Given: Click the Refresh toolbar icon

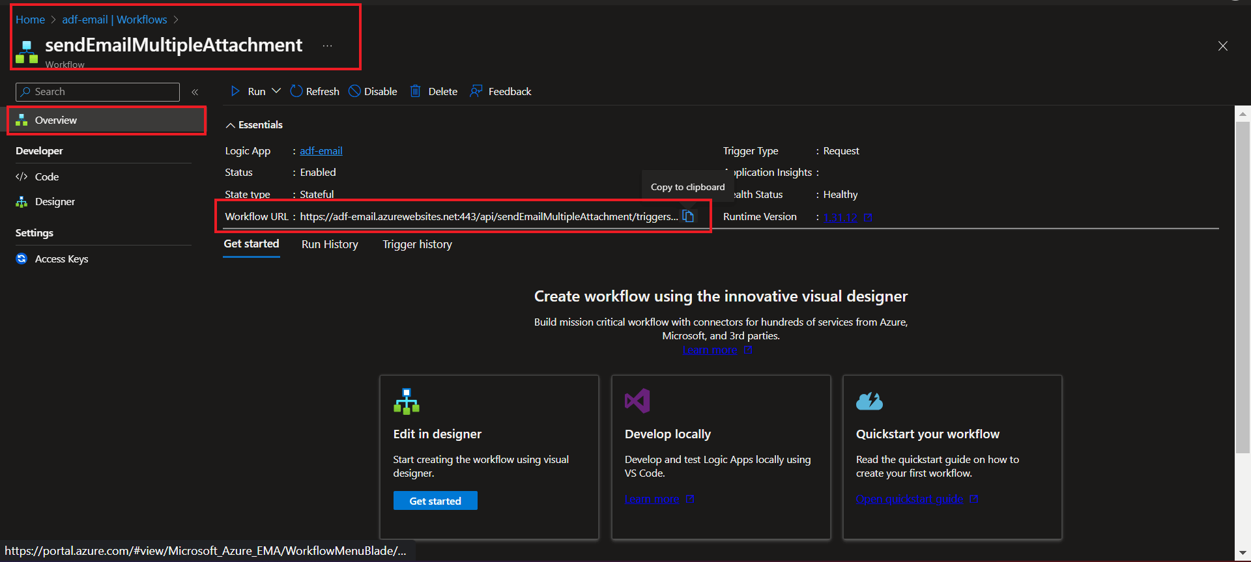Looking at the screenshot, I should (296, 91).
